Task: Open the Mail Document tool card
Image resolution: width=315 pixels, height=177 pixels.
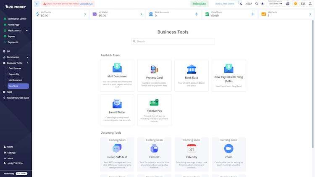Action: [117, 76]
